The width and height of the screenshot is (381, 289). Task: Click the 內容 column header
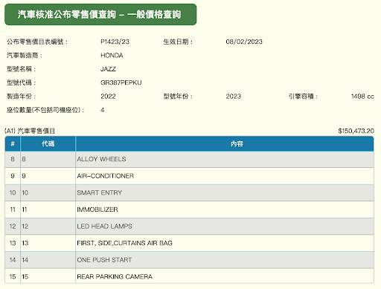(225, 143)
